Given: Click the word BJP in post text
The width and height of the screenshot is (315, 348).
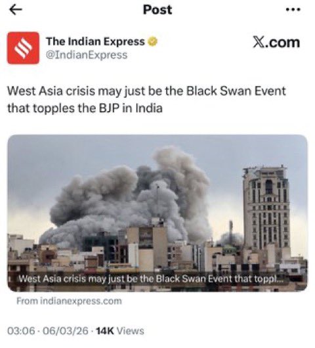Looking at the screenshot, I should 109,108.
